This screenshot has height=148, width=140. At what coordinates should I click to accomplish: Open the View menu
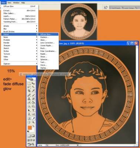coord(9,3)
